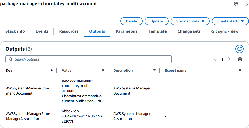Sort by Export name column arrow

(x=240, y=70)
